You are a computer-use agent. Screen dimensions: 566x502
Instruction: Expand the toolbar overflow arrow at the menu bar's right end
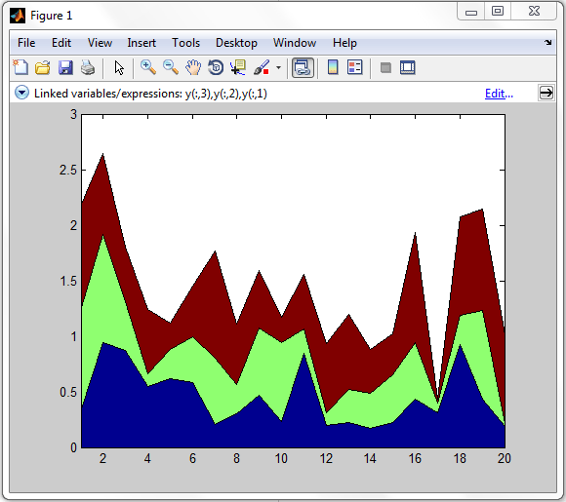[548, 43]
